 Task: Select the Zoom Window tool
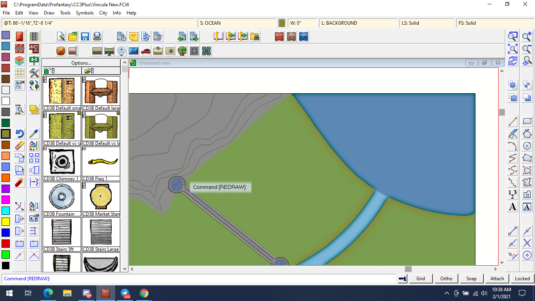[x=513, y=37]
